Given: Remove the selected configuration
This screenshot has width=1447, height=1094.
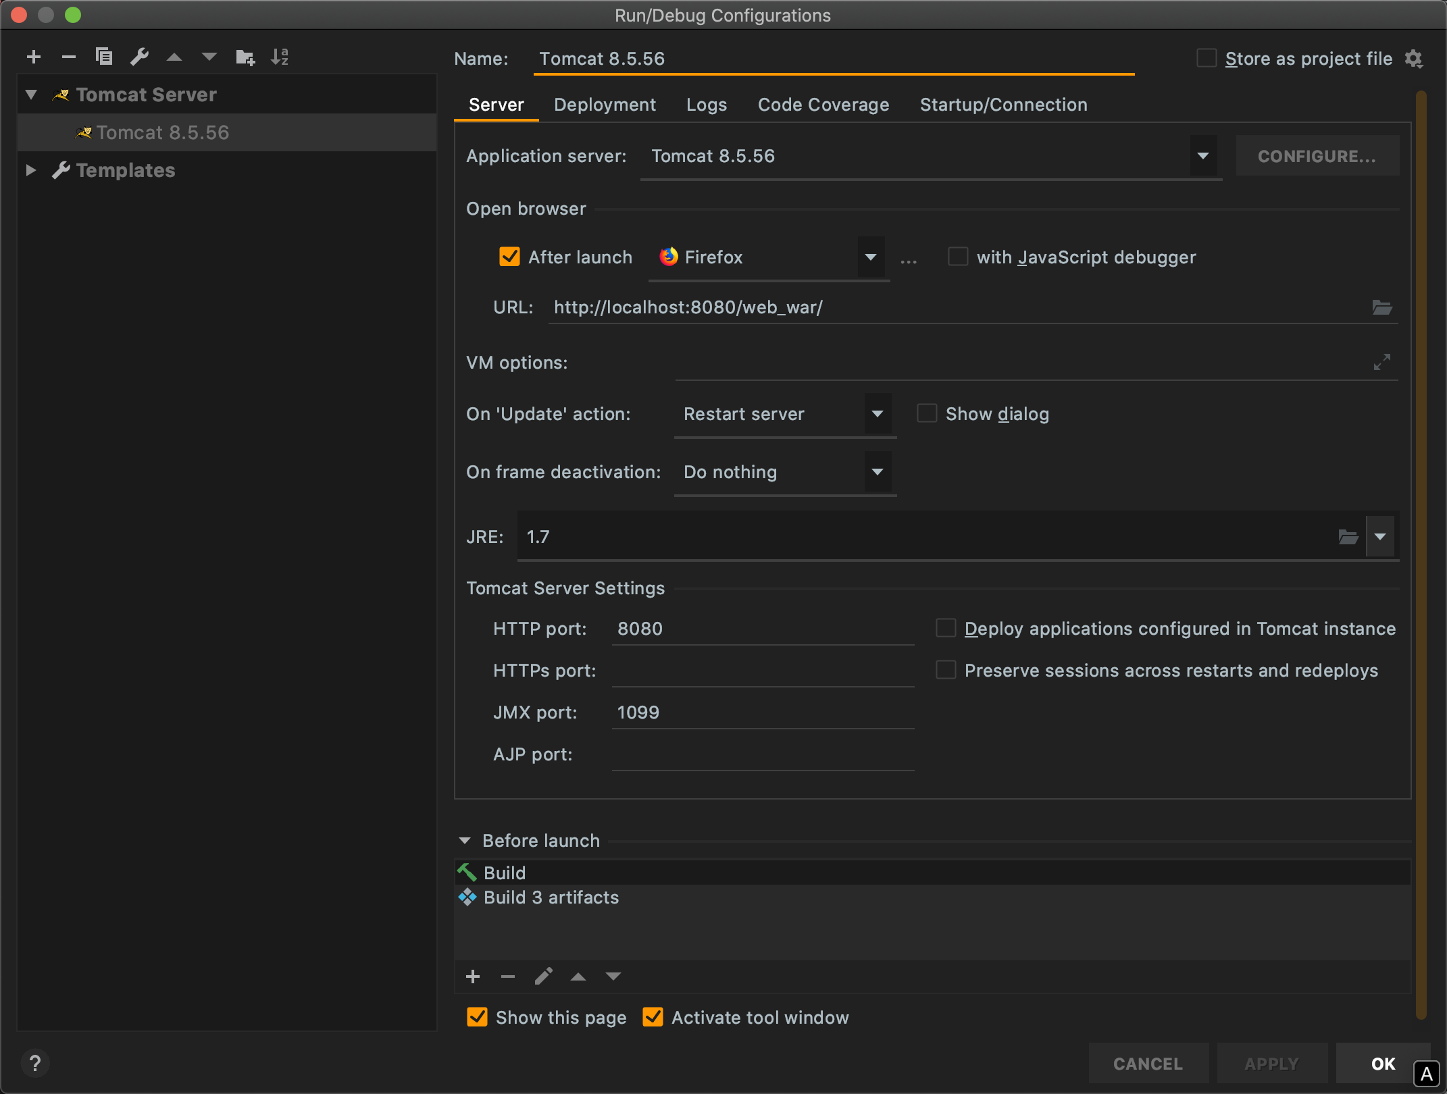Looking at the screenshot, I should [69, 57].
